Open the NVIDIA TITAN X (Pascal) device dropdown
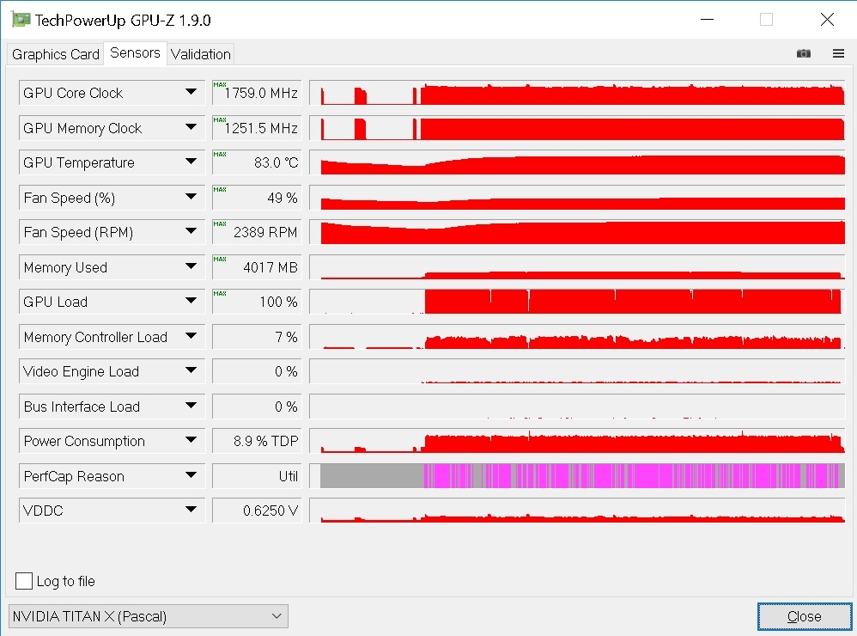Viewport: 857px width, 636px height. [148, 616]
